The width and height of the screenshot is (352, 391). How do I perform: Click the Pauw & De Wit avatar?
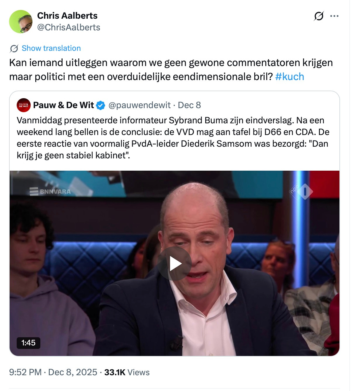coord(24,105)
